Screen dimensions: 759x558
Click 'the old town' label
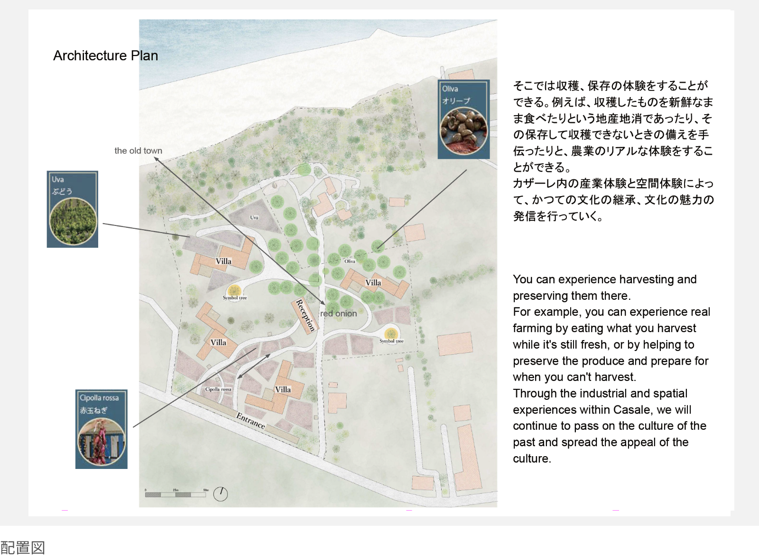(x=138, y=151)
